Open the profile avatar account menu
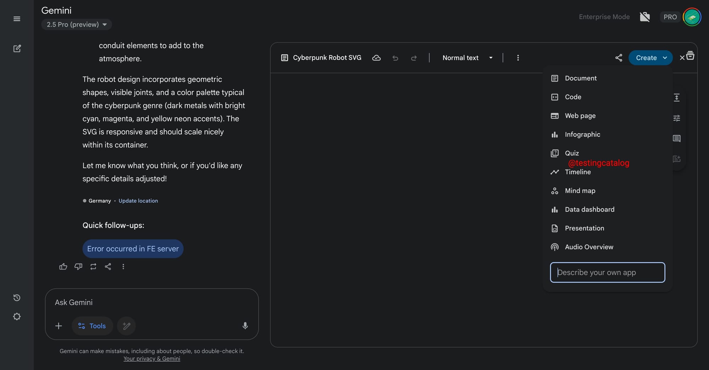Viewport: 709px width, 370px height. click(x=692, y=17)
